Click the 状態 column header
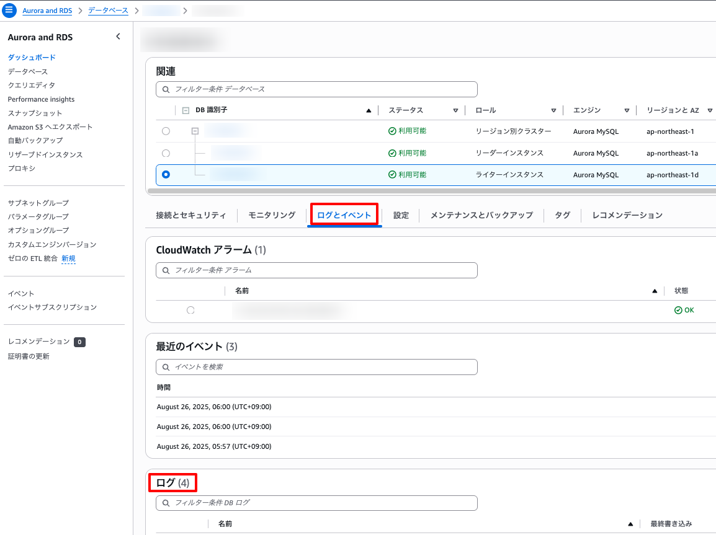This screenshot has height=535, width=716. click(x=681, y=291)
